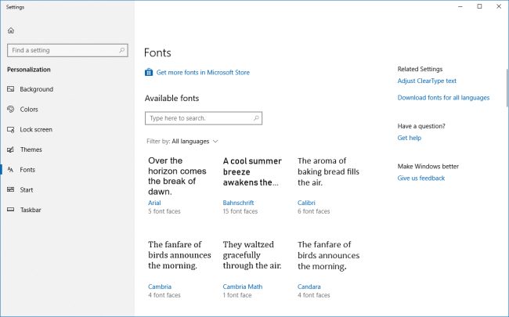Image resolution: width=509 pixels, height=317 pixels.
Task: Go to the Themes settings page
Action: 31,149
